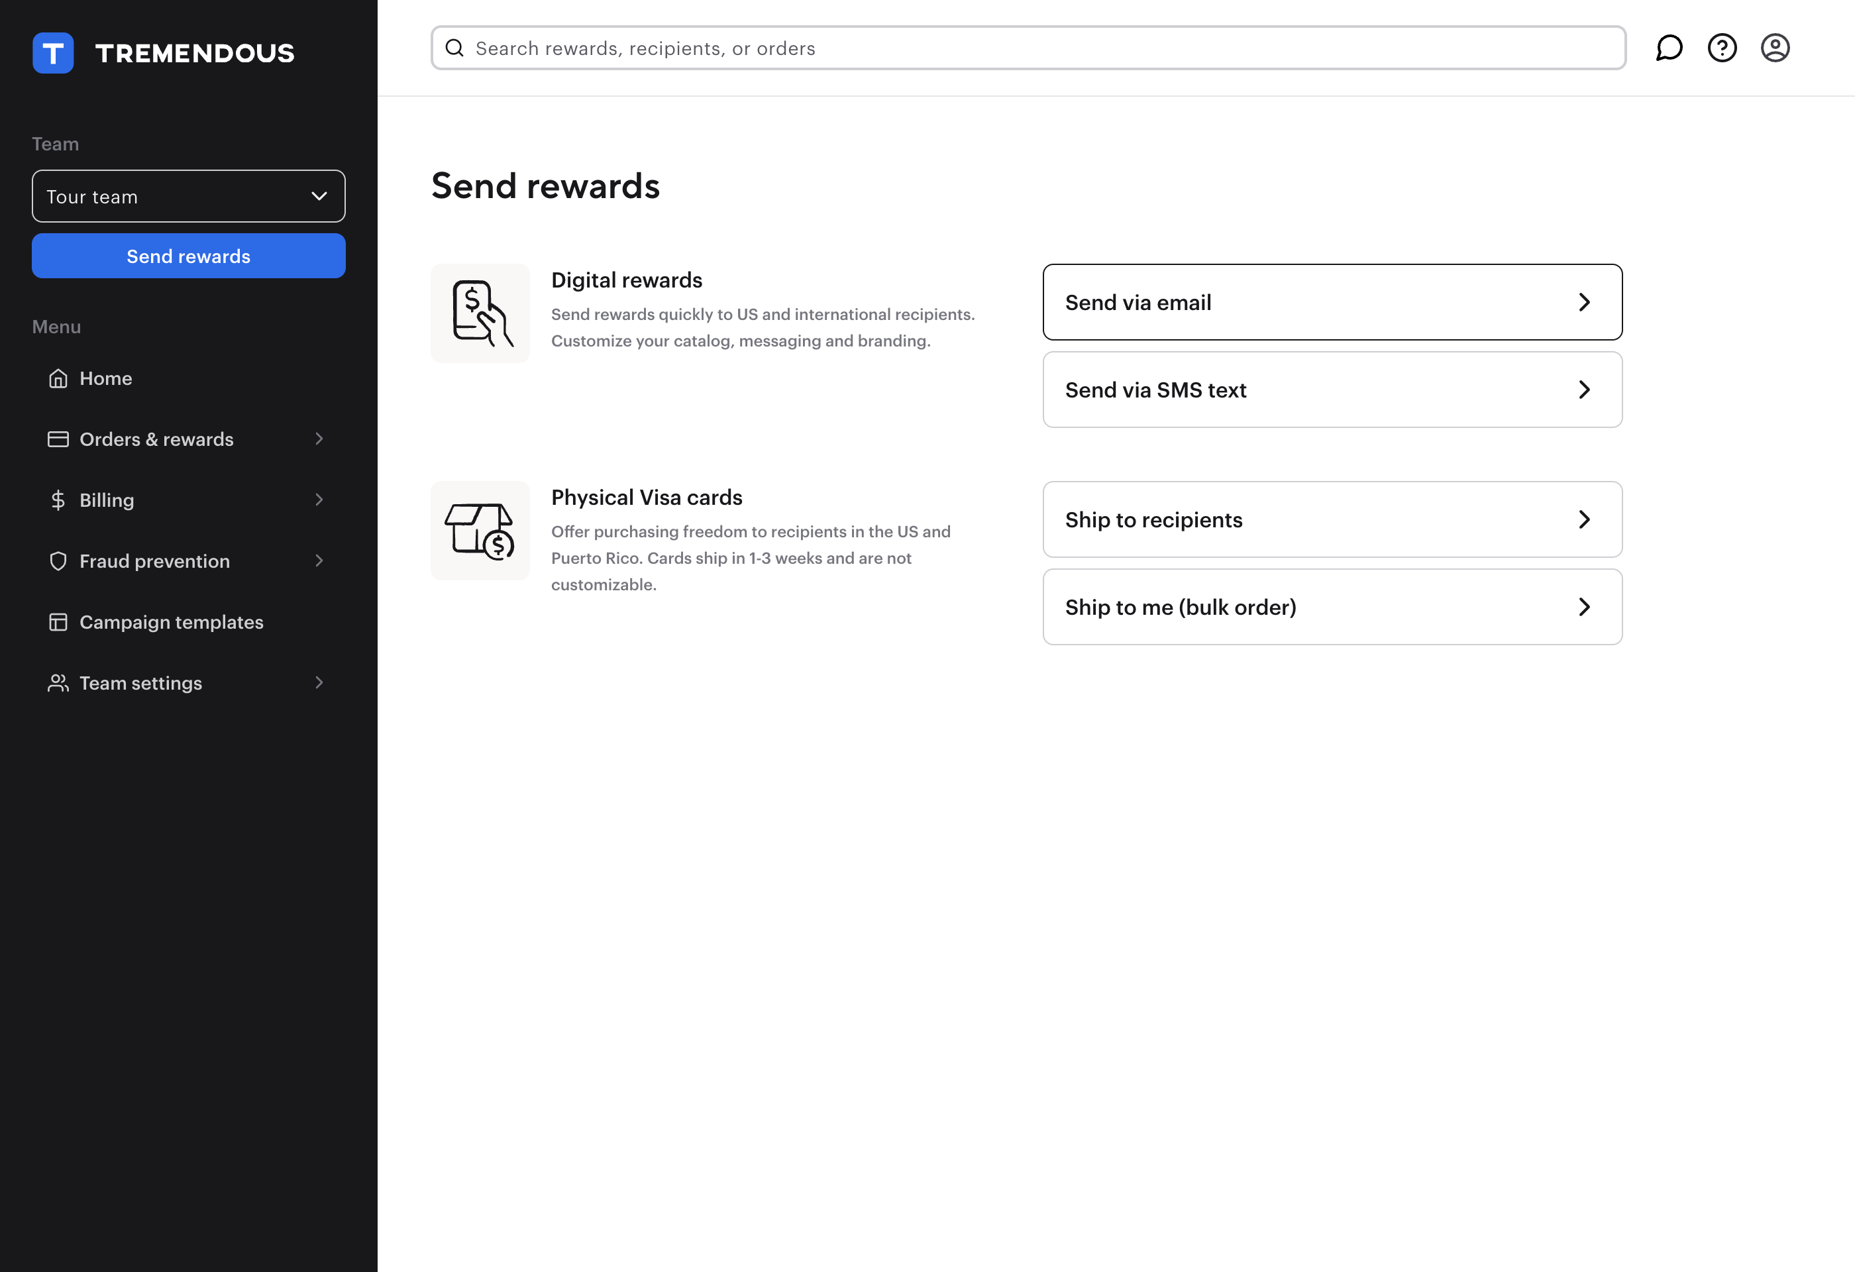Click the arrow on Send via SMS text
The width and height of the screenshot is (1855, 1272).
[x=1585, y=390]
